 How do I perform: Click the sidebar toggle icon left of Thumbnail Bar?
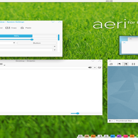pos(111,121)
